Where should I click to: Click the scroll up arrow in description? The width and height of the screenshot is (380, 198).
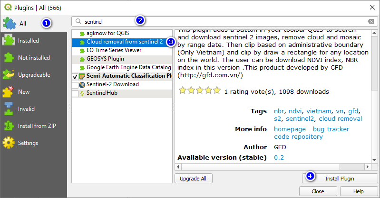click(374, 33)
